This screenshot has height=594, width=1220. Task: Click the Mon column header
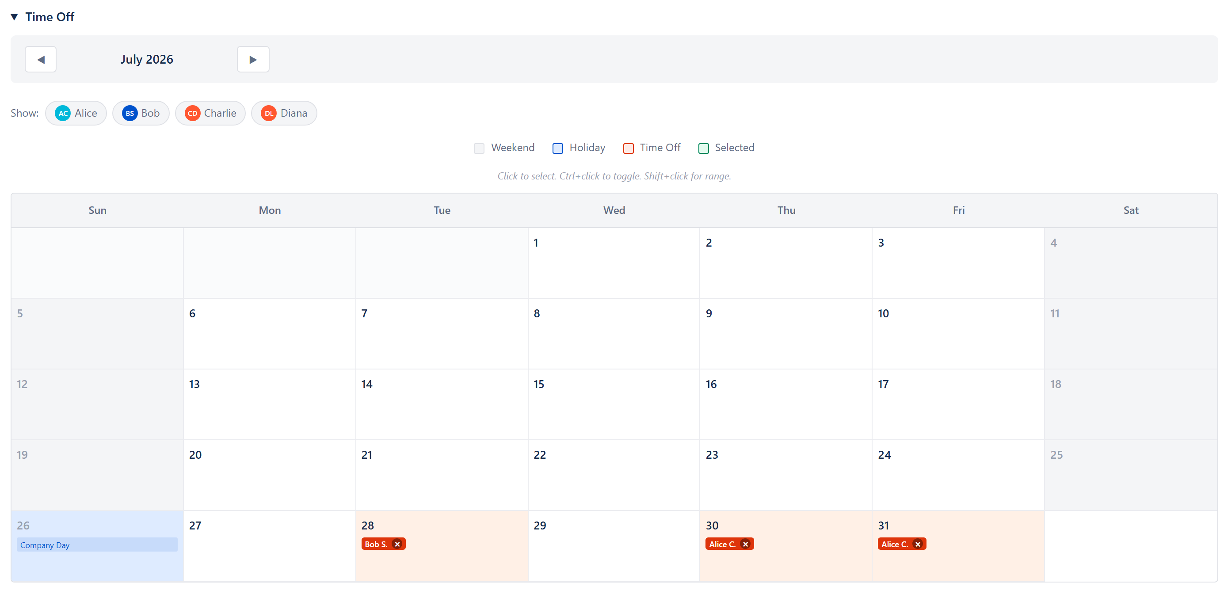[x=270, y=210]
